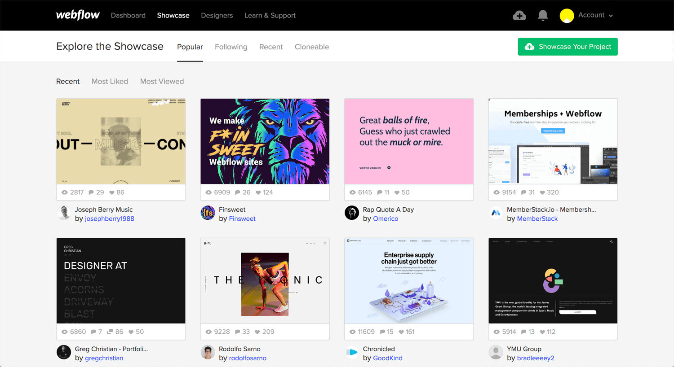The width and height of the screenshot is (674, 367).
Task: Switch to the Cloneable tab
Action: coord(312,47)
